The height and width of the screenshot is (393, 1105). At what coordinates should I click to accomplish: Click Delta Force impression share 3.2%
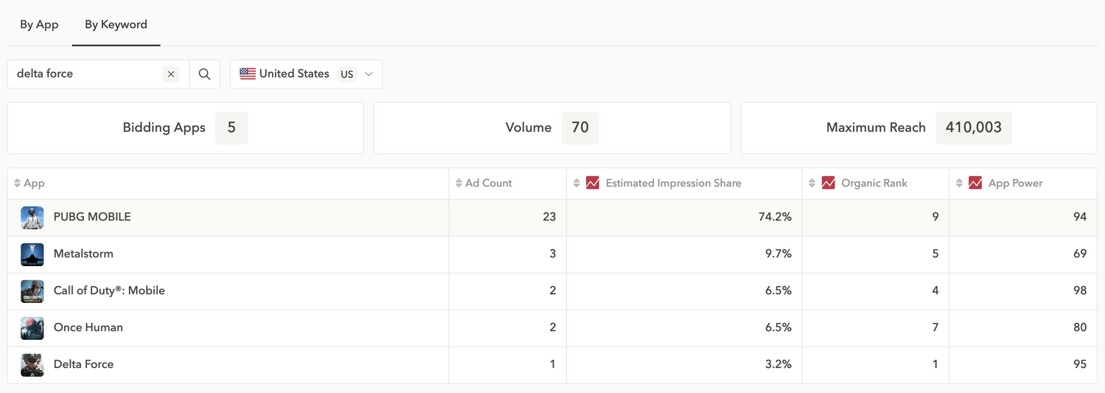(x=778, y=364)
